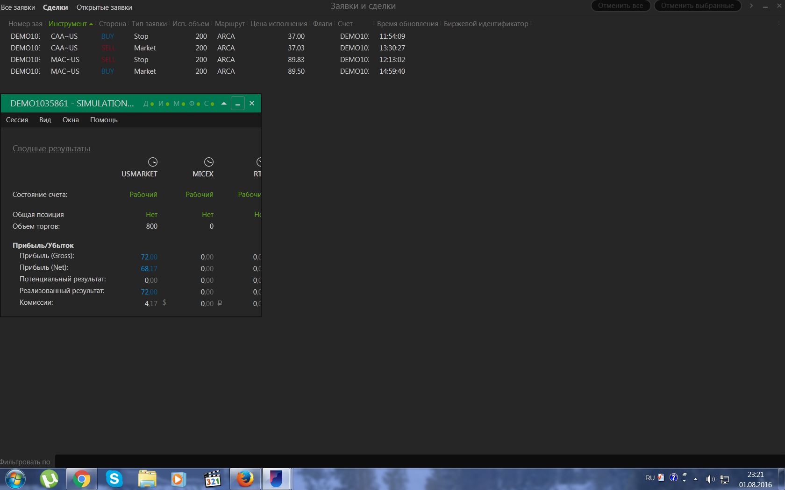Click the network tray icon
Image resolution: width=785 pixels, height=490 pixels.
tap(725, 479)
